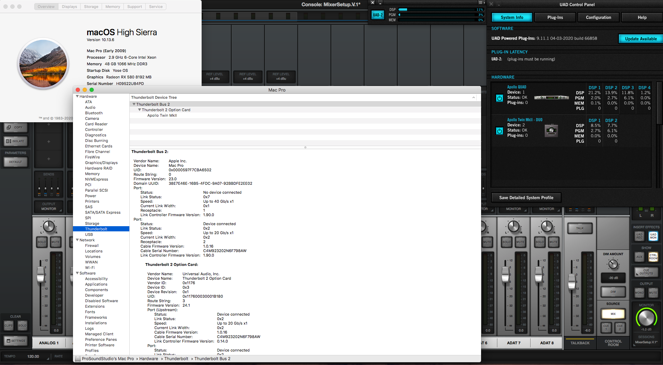Click the computer icon in the path bar
This screenshot has height=365, width=663.
[x=78, y=359]
